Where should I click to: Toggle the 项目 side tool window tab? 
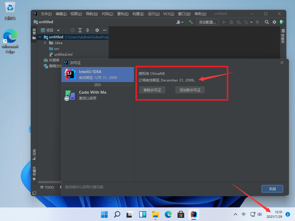[x=34, y=34]
